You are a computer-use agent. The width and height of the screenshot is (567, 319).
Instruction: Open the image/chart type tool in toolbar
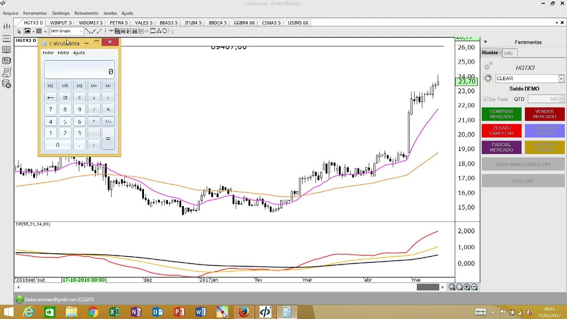[x=27, y=31]
